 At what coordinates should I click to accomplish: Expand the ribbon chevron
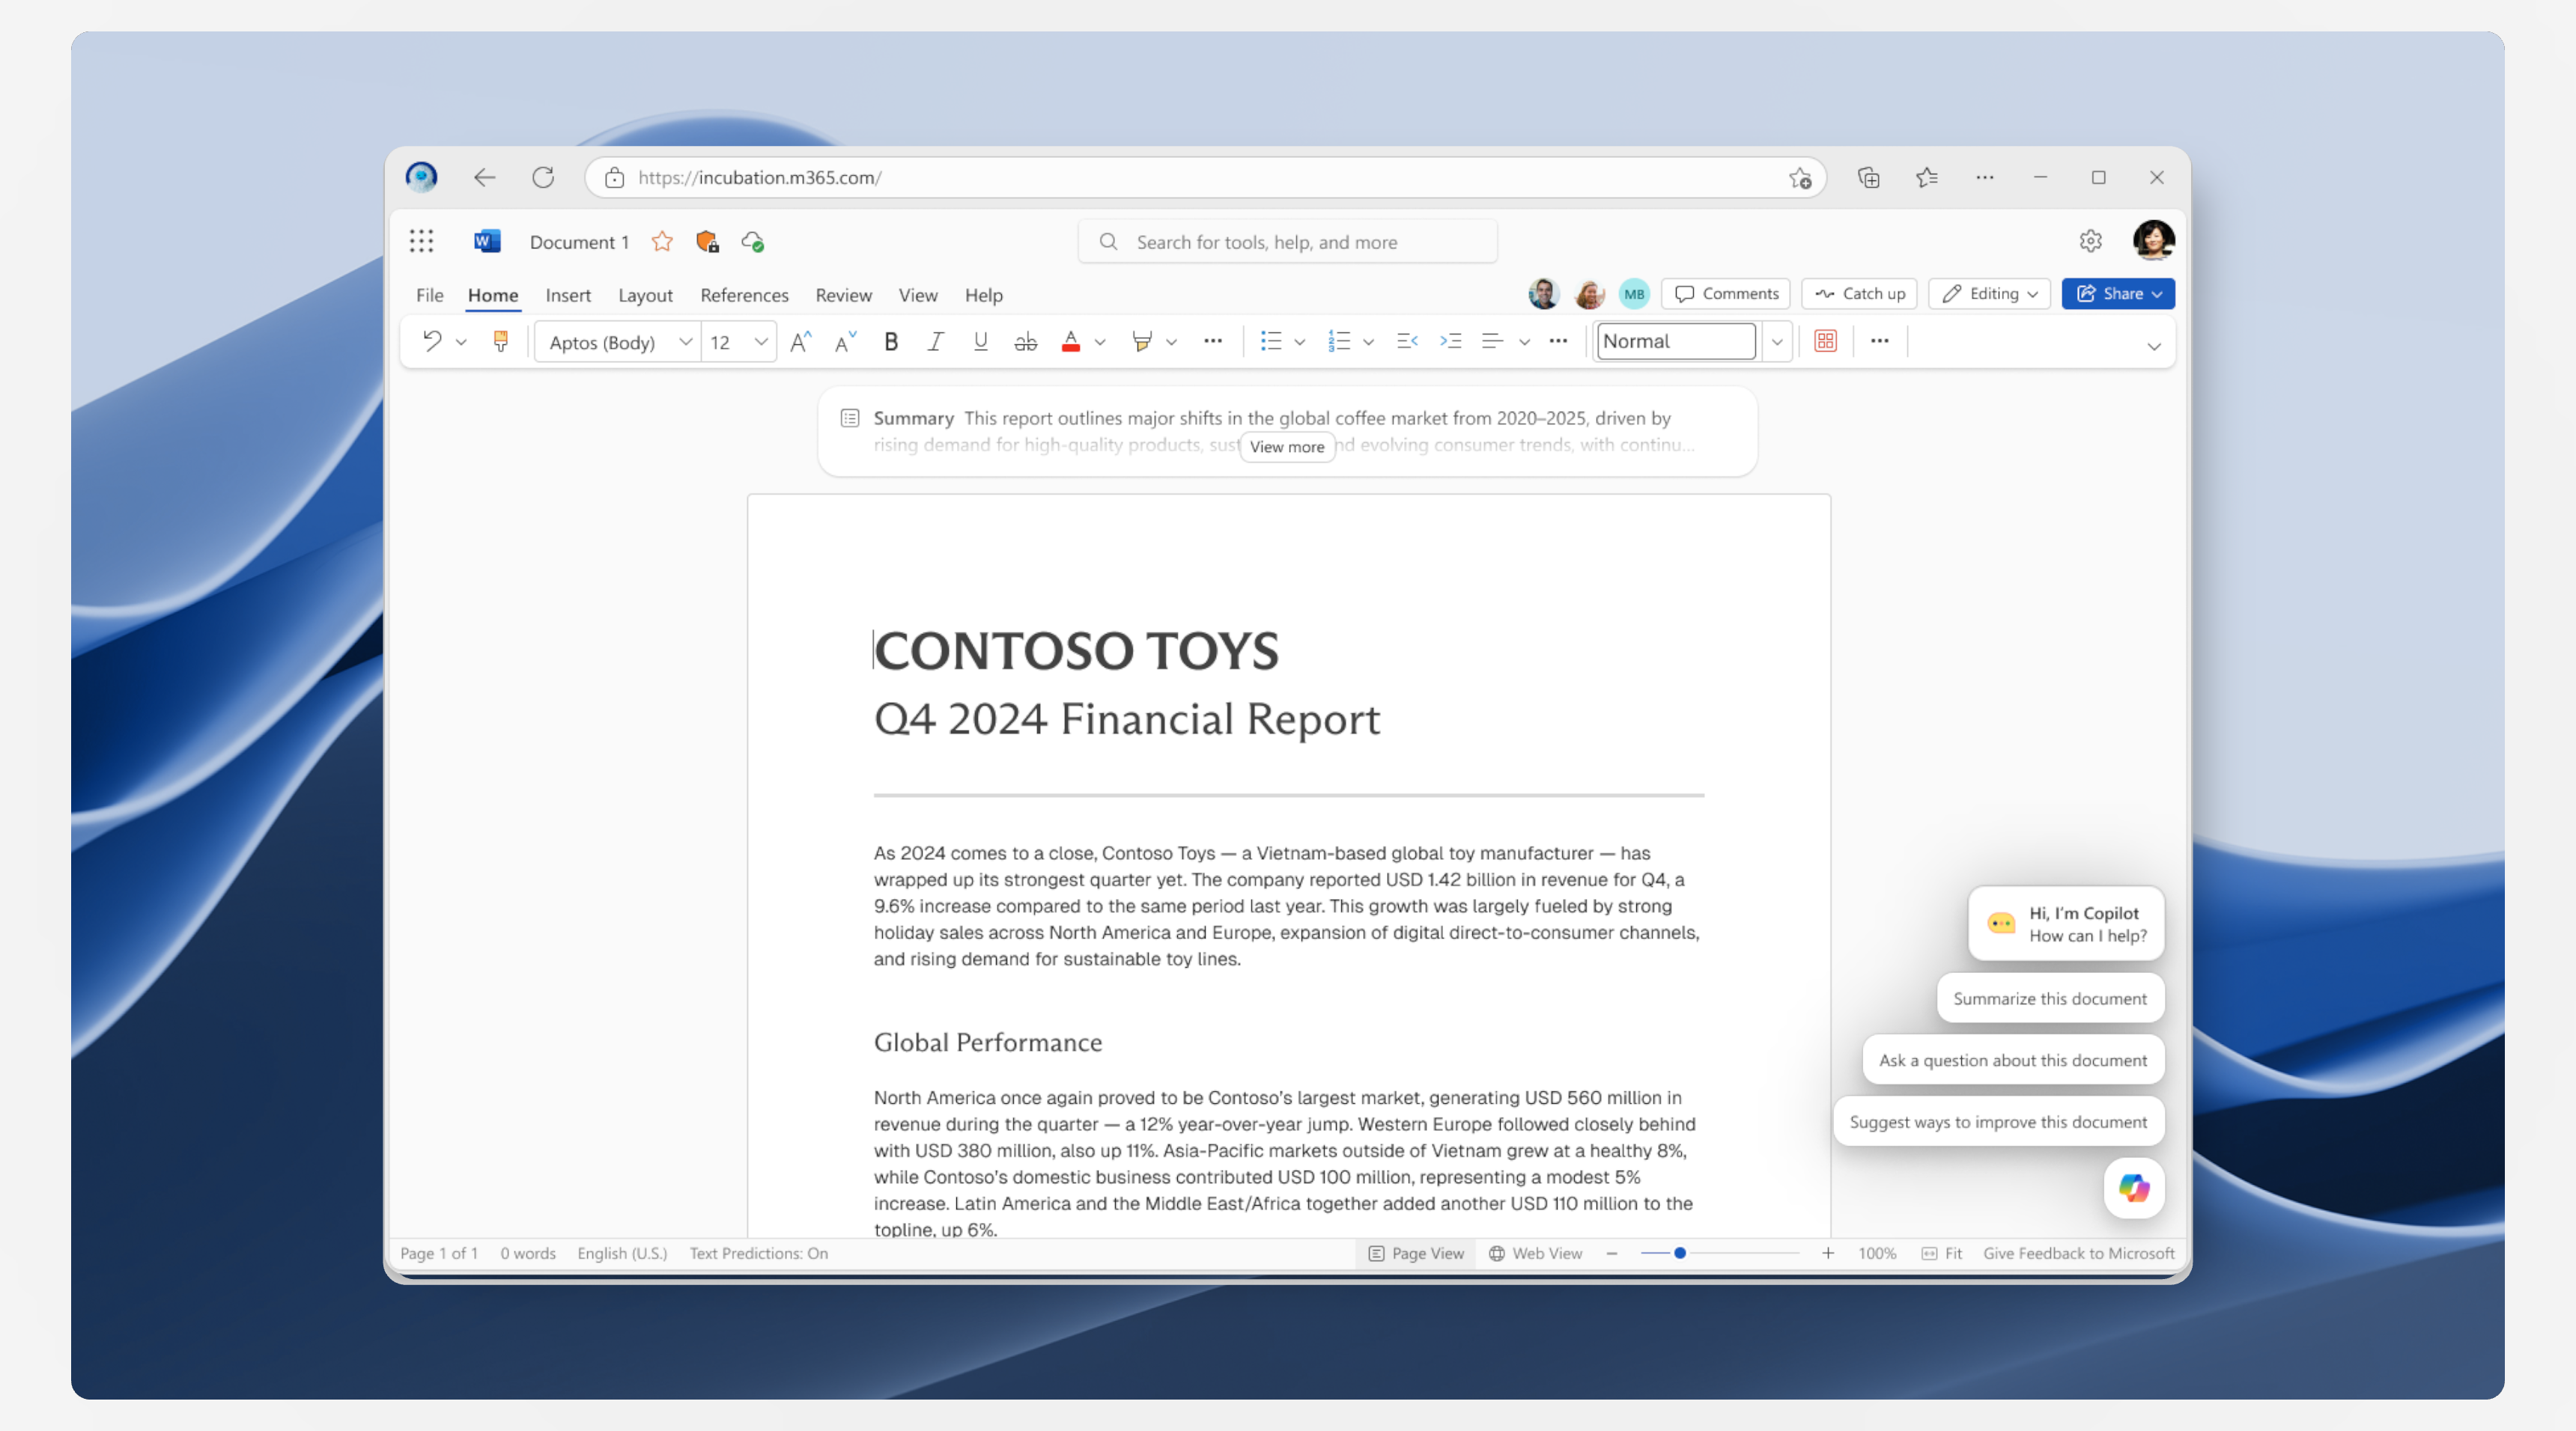pyautogui.click(x=2154, y=347)
